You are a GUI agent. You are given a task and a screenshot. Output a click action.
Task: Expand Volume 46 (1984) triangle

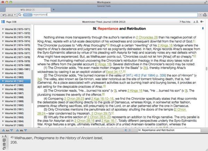coord(3,81)
